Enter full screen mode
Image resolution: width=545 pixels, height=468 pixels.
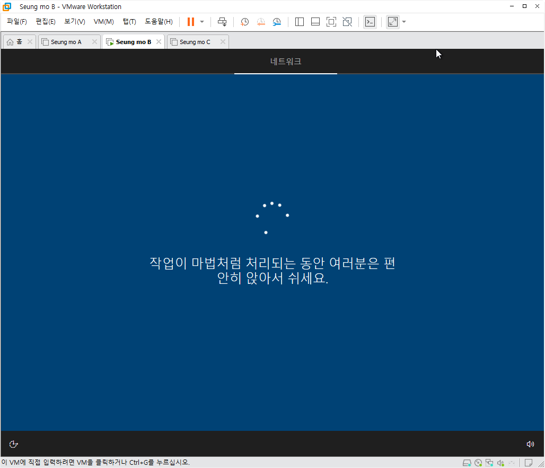[331, 22]
